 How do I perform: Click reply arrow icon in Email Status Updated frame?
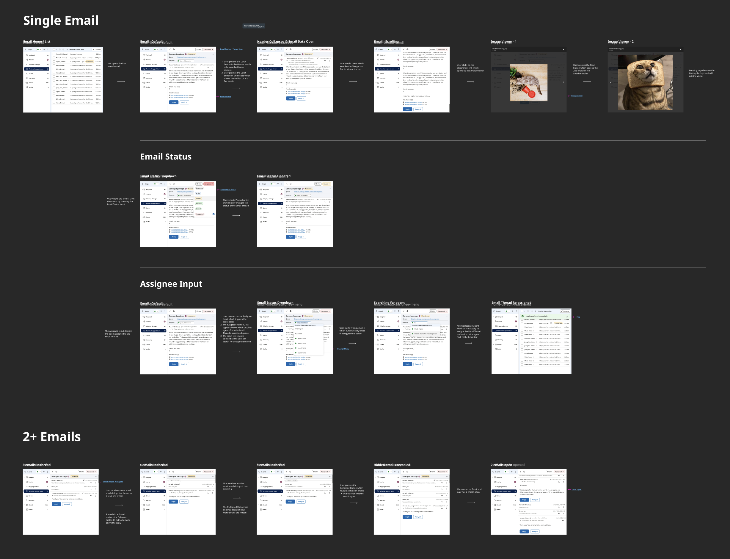tap(325, 202)
